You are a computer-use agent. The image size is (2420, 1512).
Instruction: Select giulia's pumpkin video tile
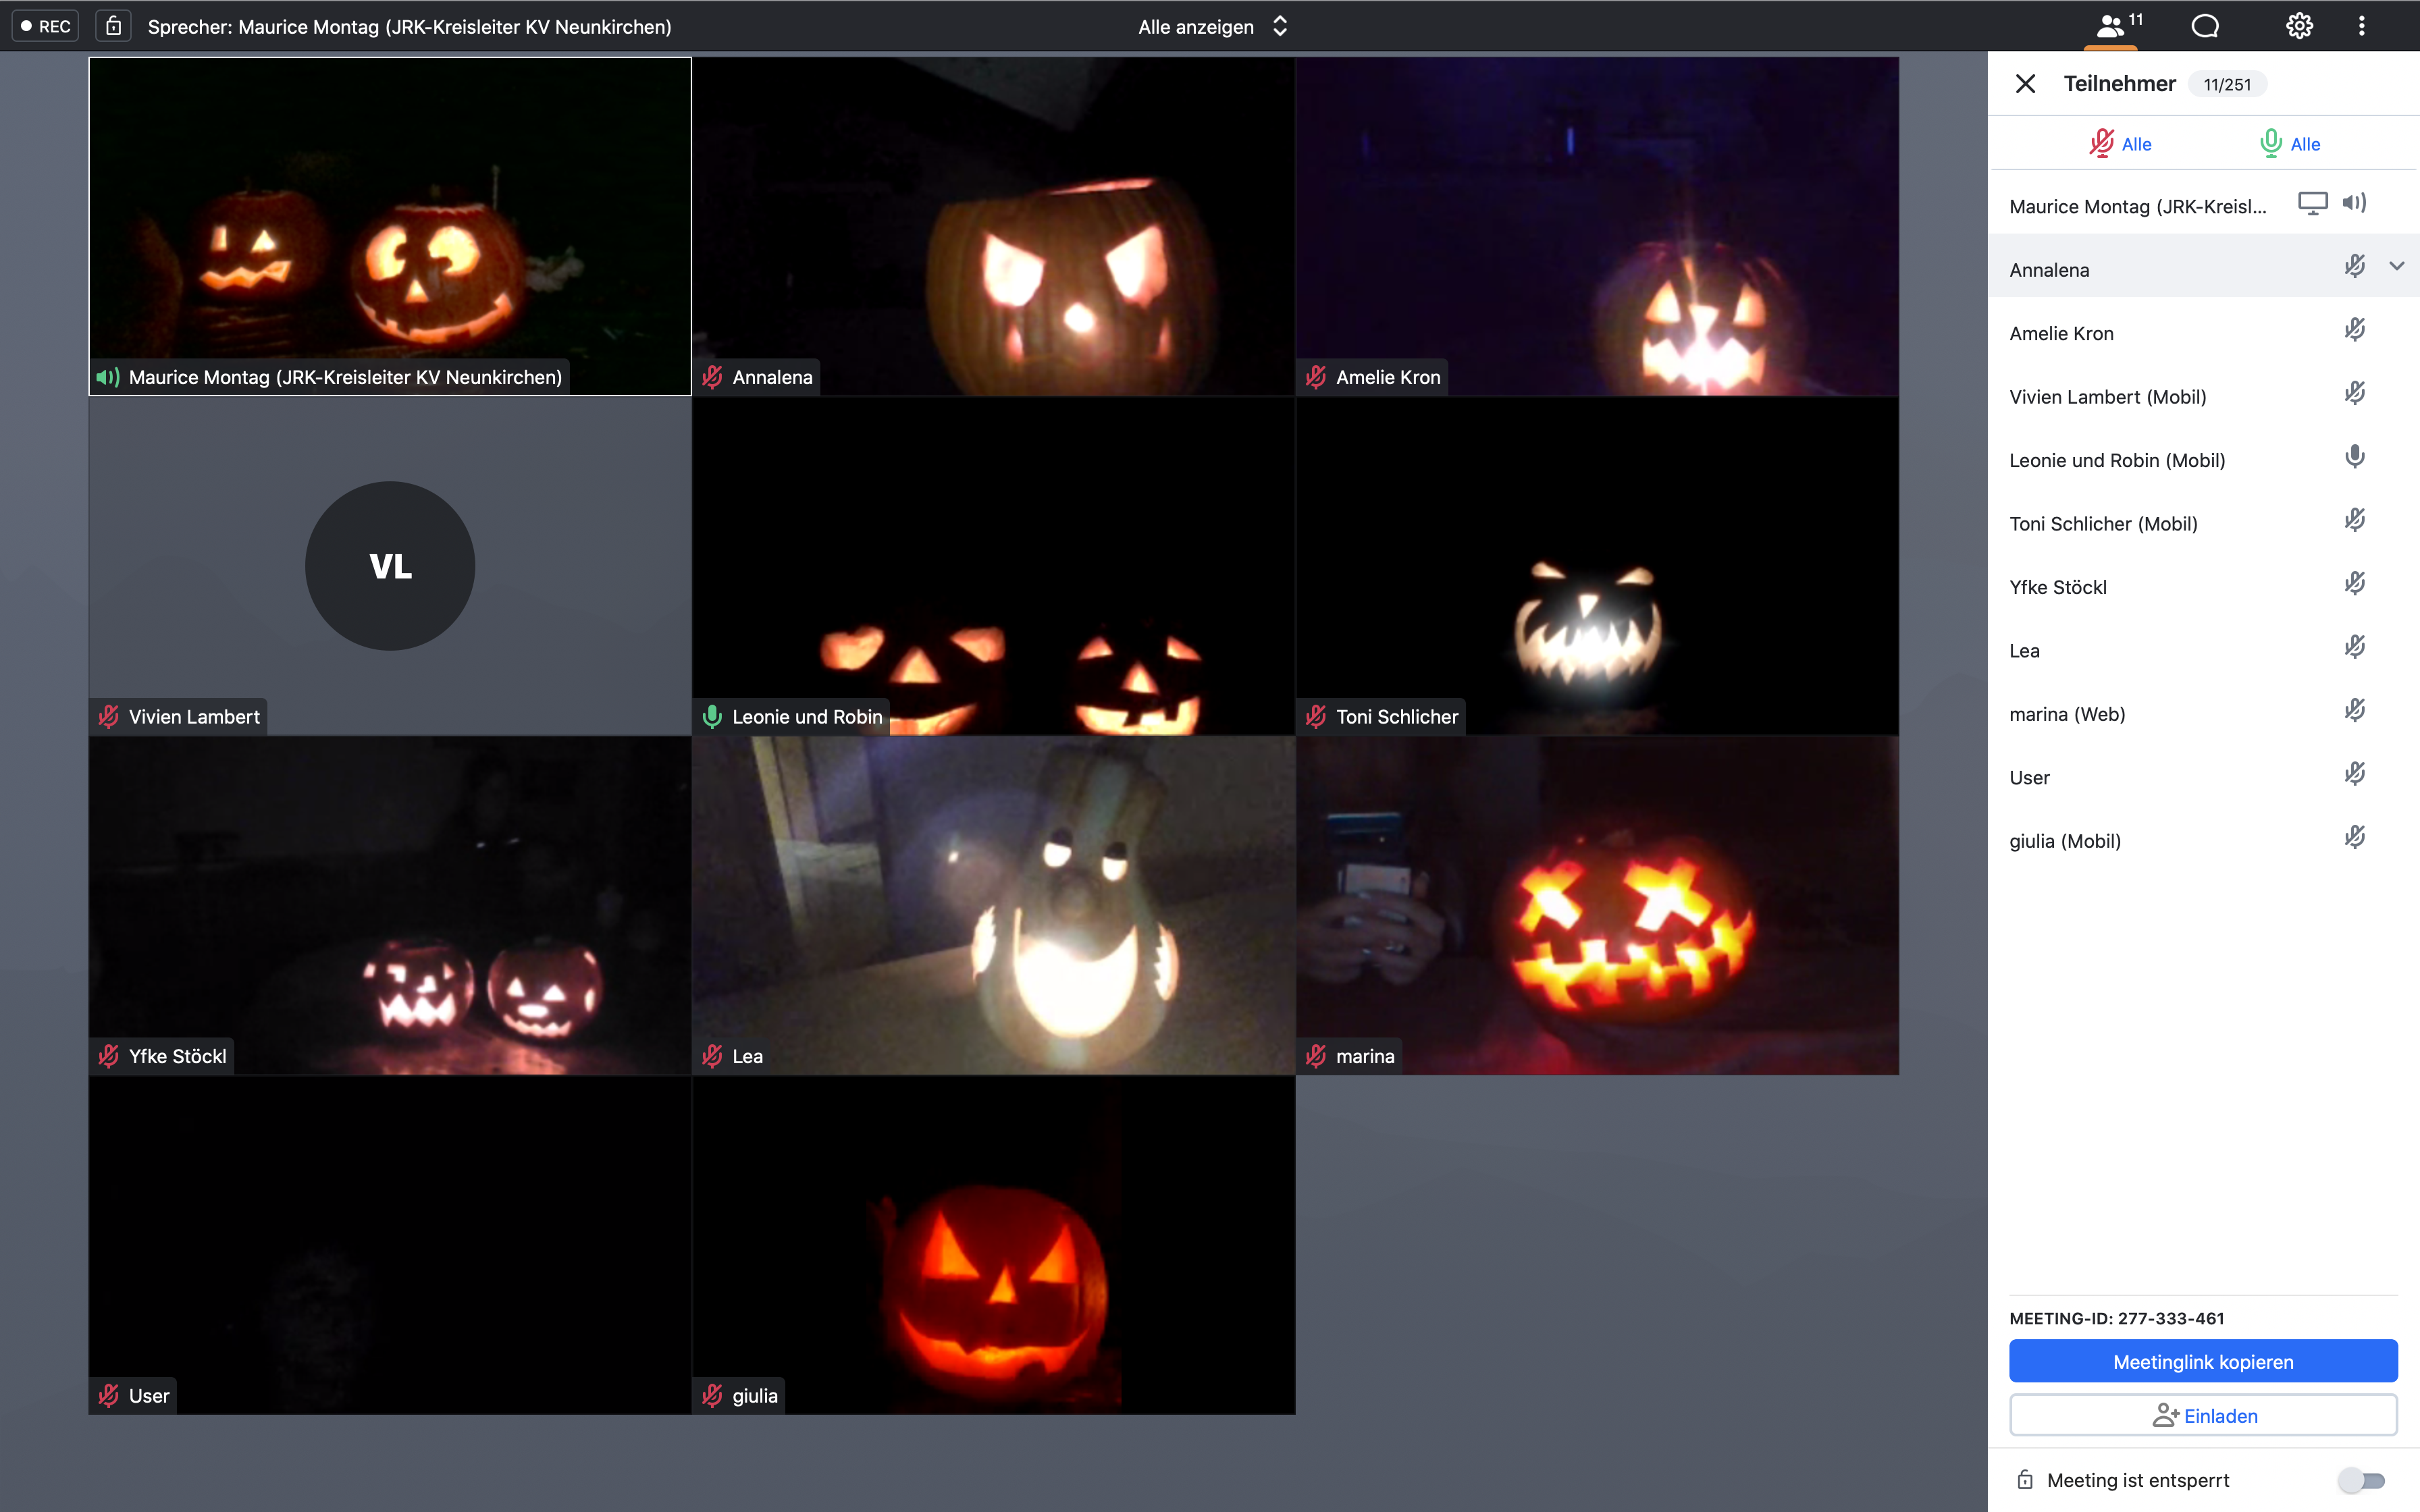[994, 1245]
